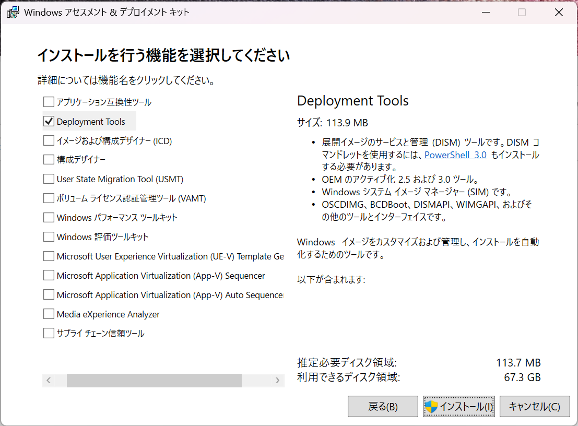
Task: Click the horizontal scrollbar thumb
Action: pyautogui.click(x=154, y=380)
